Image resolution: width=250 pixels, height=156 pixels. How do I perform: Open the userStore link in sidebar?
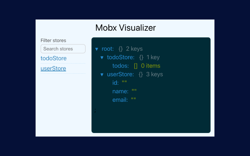click(54, 69)
